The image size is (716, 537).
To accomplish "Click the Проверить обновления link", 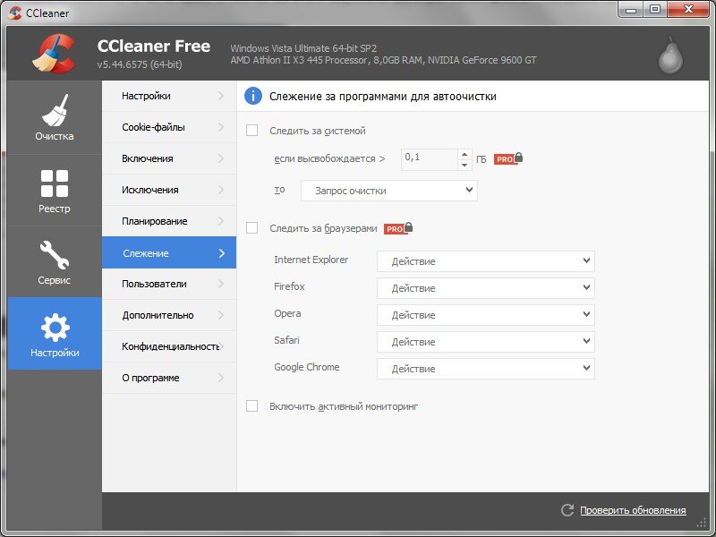I will [633, 510].
